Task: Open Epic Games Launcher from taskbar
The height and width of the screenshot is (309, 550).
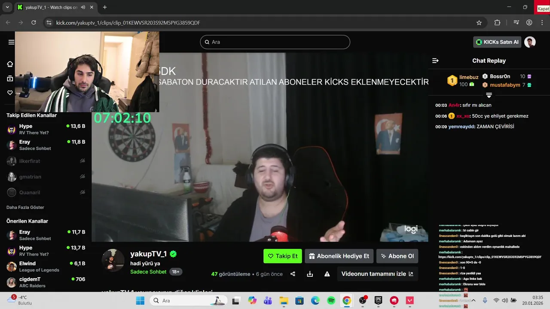Action: [378, 300]
